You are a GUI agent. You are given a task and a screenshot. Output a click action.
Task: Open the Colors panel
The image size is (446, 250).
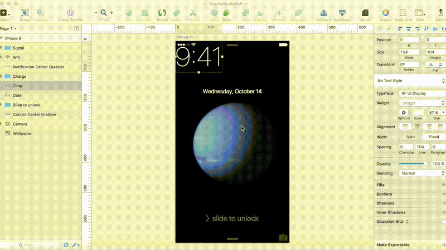(385, 13)
